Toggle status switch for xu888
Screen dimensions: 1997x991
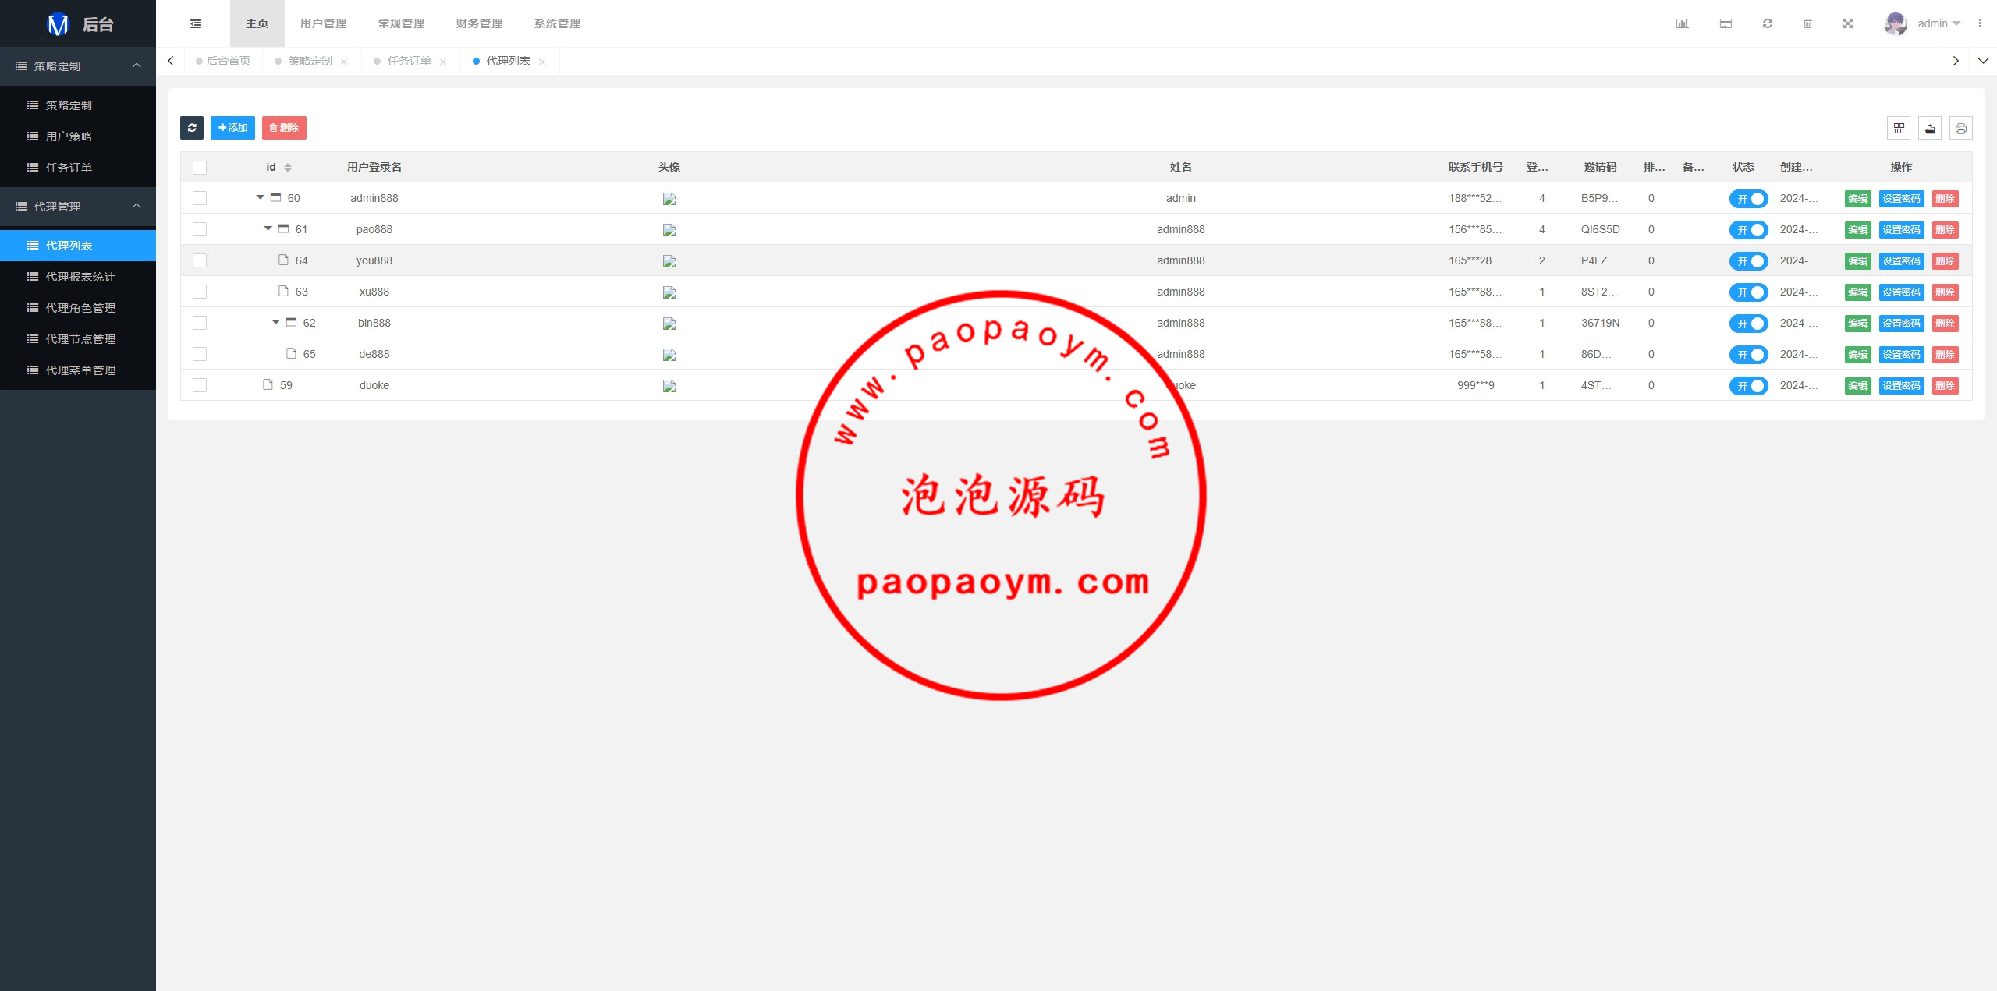click(1748, 292)
